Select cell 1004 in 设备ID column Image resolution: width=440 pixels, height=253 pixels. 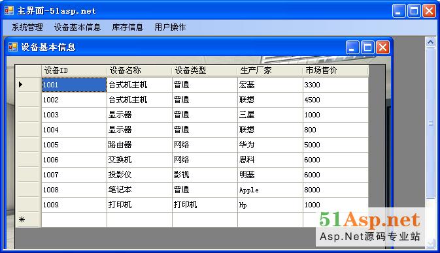pyautogui.click(x=74, y=130)
